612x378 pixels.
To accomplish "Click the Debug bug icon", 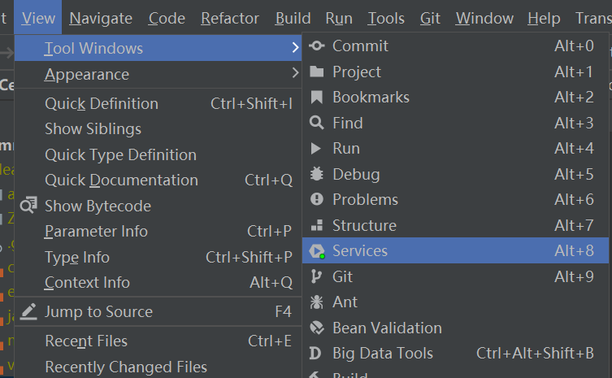I will click(317, 175).
